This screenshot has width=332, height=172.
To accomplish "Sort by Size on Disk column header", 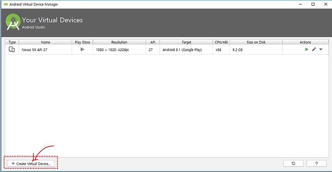I will tap(256, 42).
